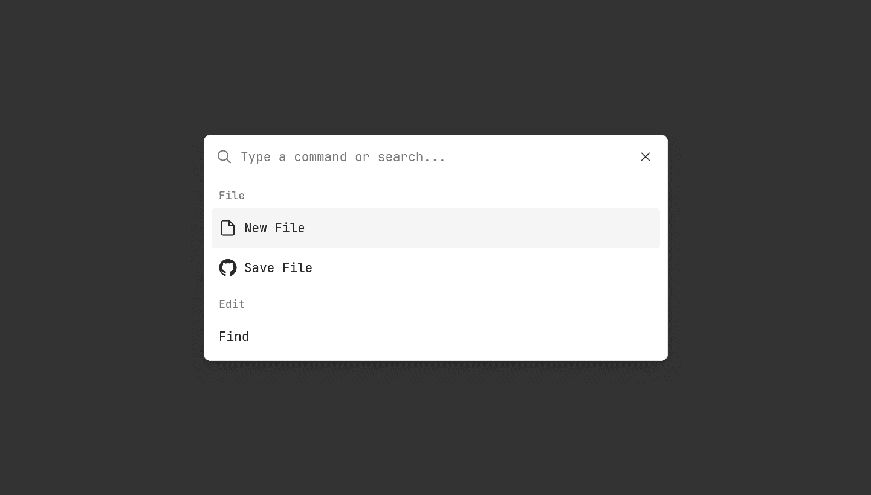Click empty right side of highlighted New File row
871x495 pixels.
click(x=574, y=228)
